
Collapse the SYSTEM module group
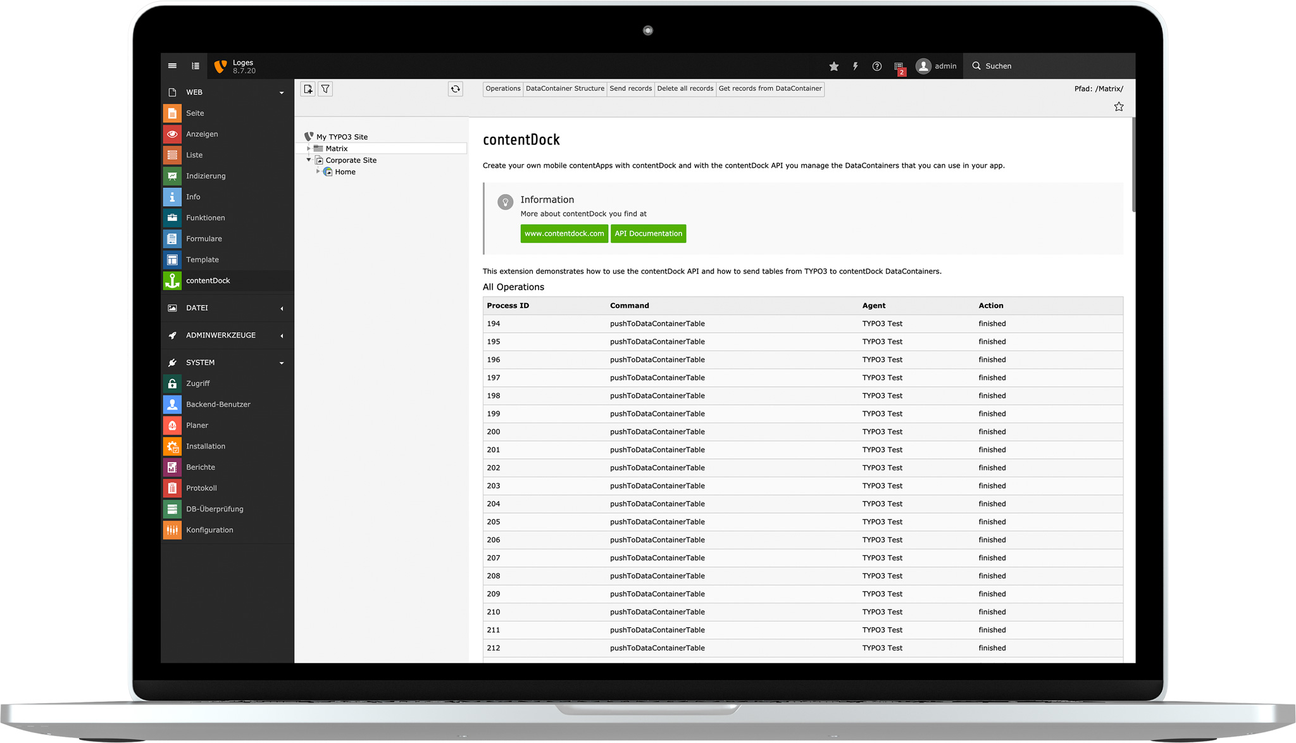(227, 363)
